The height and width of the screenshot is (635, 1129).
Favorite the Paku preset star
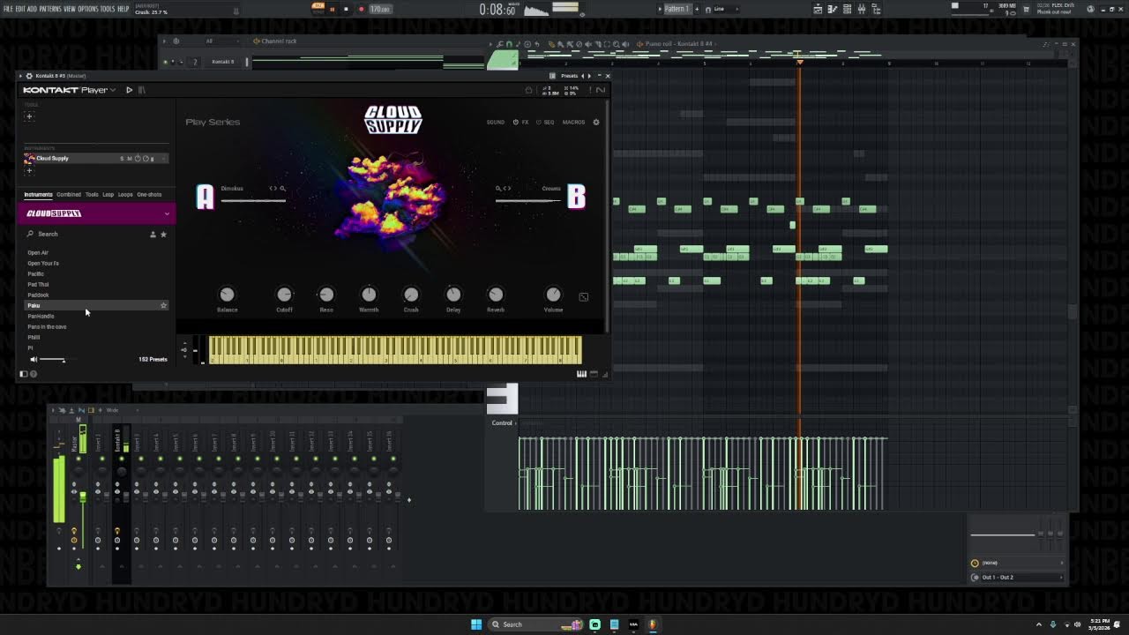pos(163,305)
